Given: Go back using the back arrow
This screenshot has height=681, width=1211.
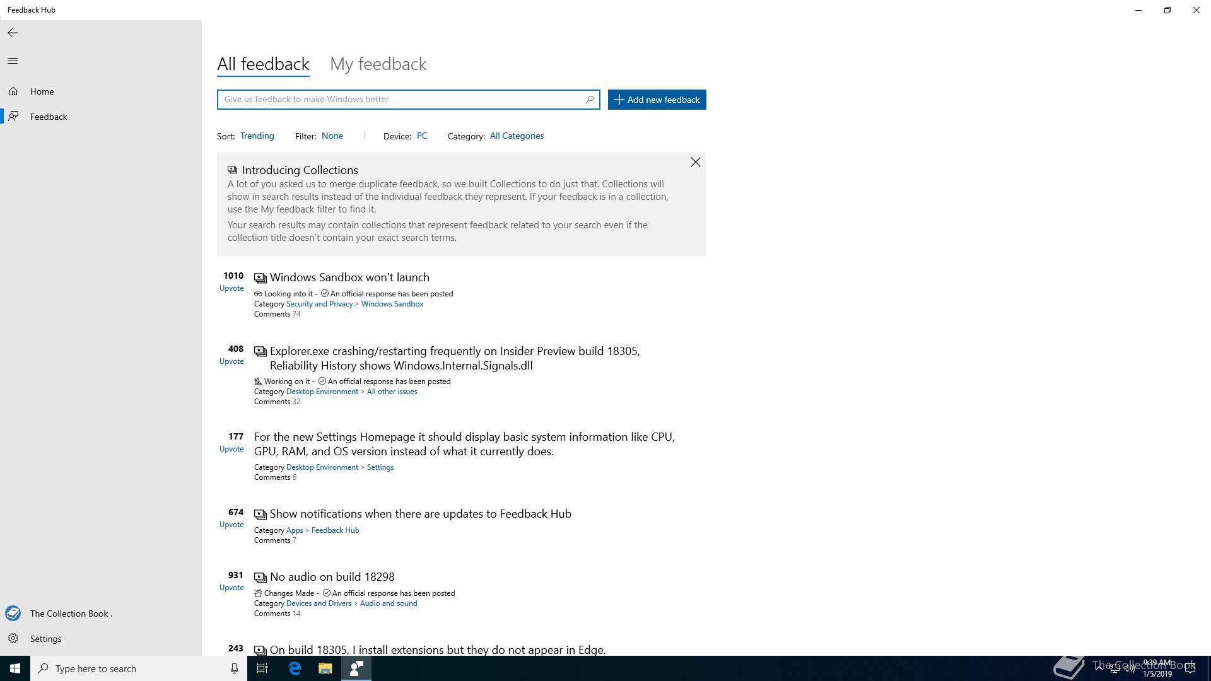Looking at the screenshot, I should pyautogui.click(x=13, y=33).
